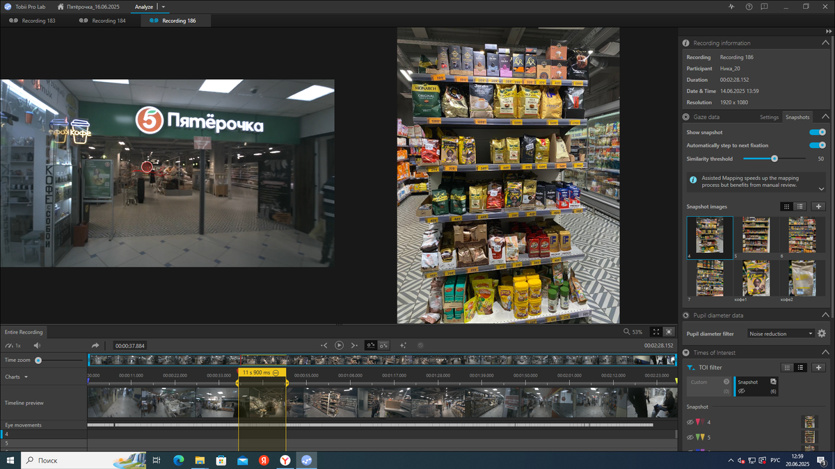Click the share/export arrow on timeline toolbar
835x469 pixels.
[x=95, y=345]
